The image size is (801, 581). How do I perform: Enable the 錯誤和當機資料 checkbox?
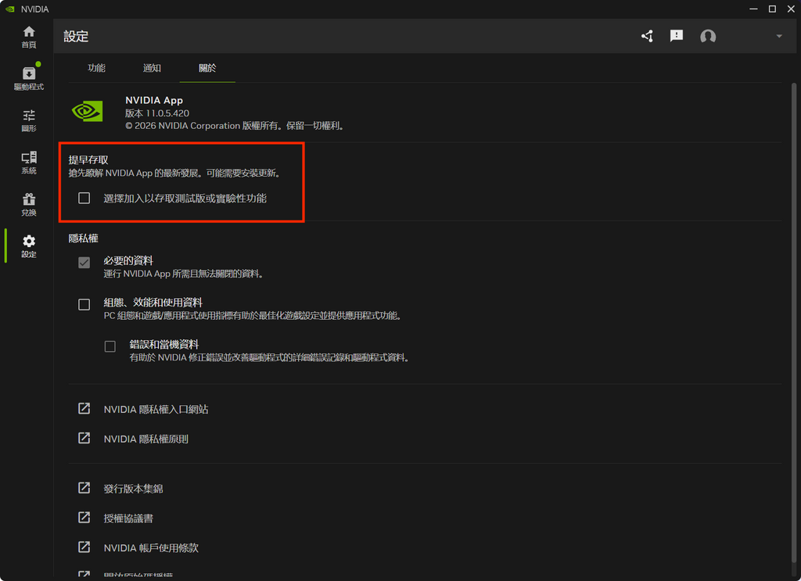(x=110, y=346)
